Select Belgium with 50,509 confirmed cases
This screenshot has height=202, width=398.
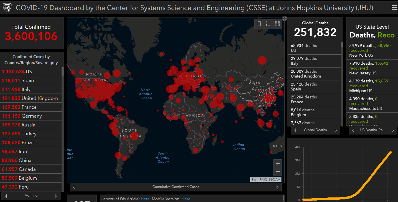[31, 178]
